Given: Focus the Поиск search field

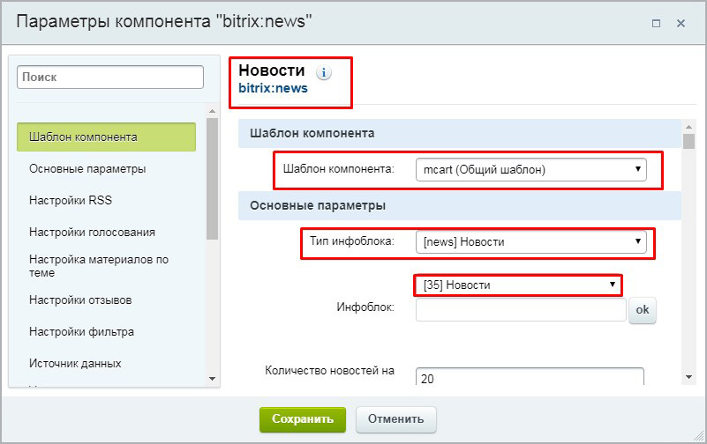Looking at the screenshot, I should (x=109, y=78).
